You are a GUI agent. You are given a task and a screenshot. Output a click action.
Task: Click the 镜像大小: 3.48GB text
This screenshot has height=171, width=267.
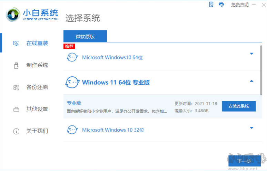(x=191, y=111)
